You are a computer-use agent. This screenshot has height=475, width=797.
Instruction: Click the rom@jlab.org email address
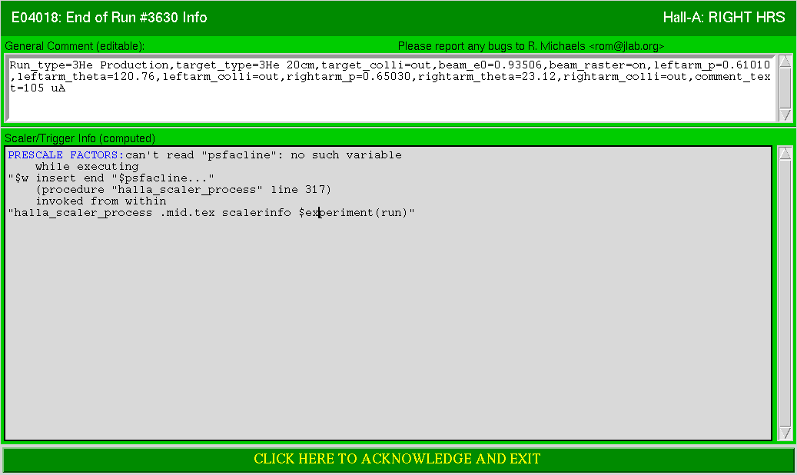click(626, 46)
